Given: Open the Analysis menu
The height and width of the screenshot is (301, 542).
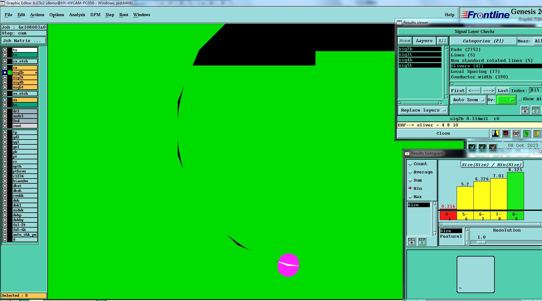Looking at the screenshot, I should click(77, 15).
